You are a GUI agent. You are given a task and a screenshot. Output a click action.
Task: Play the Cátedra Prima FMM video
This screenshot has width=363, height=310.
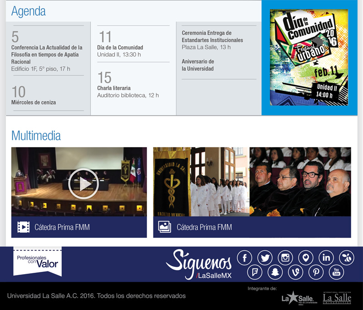pos(83,183)
